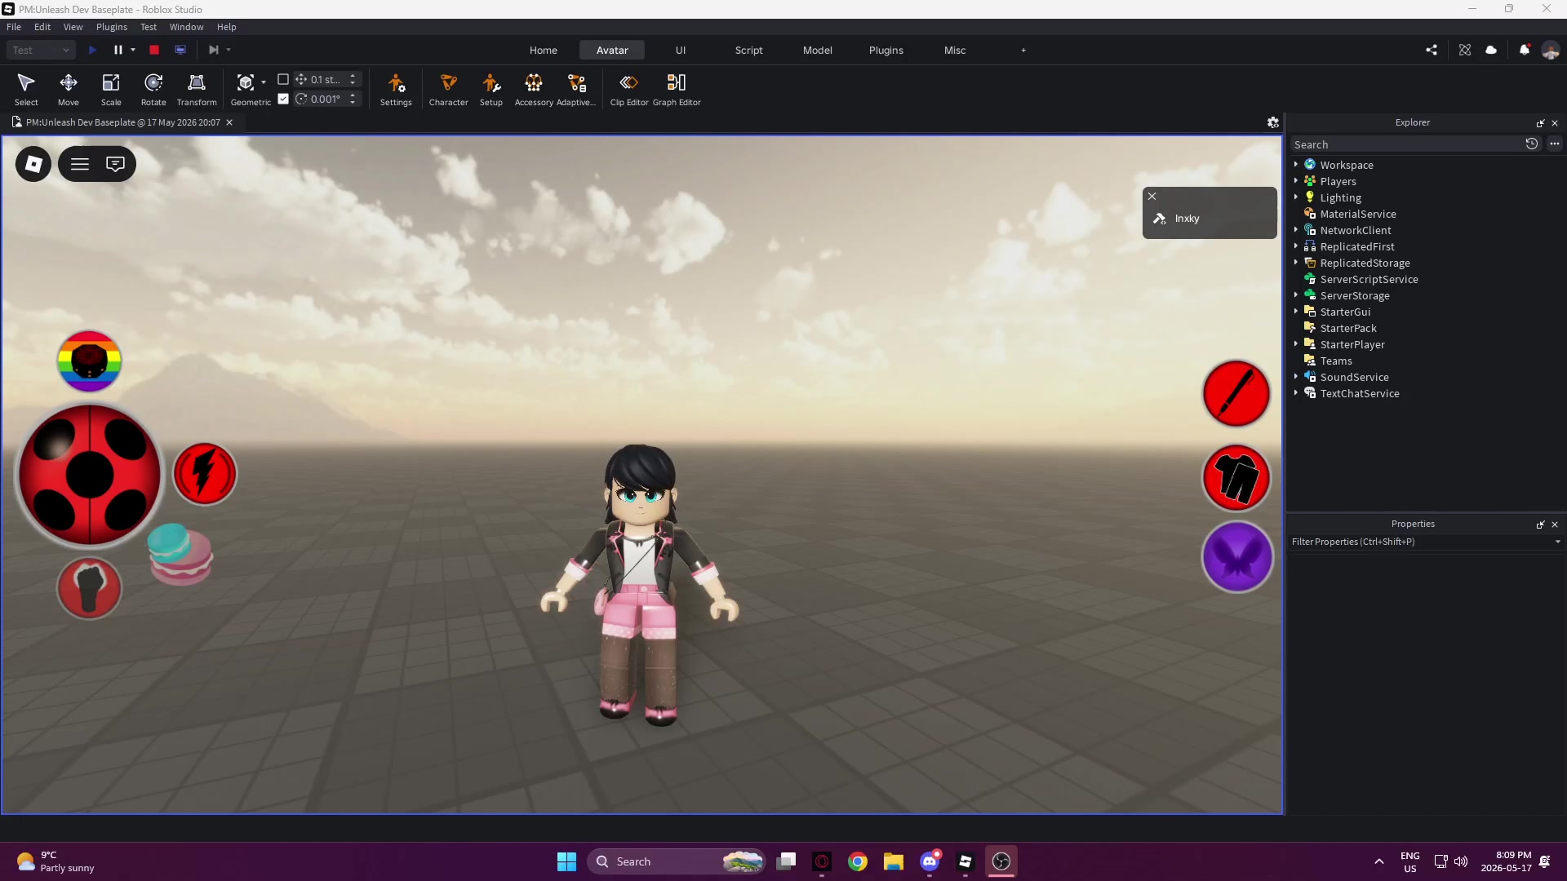The image size is (1567, 881).
Task: Click the Filter Properties input field
Action: click(1421, 542)
